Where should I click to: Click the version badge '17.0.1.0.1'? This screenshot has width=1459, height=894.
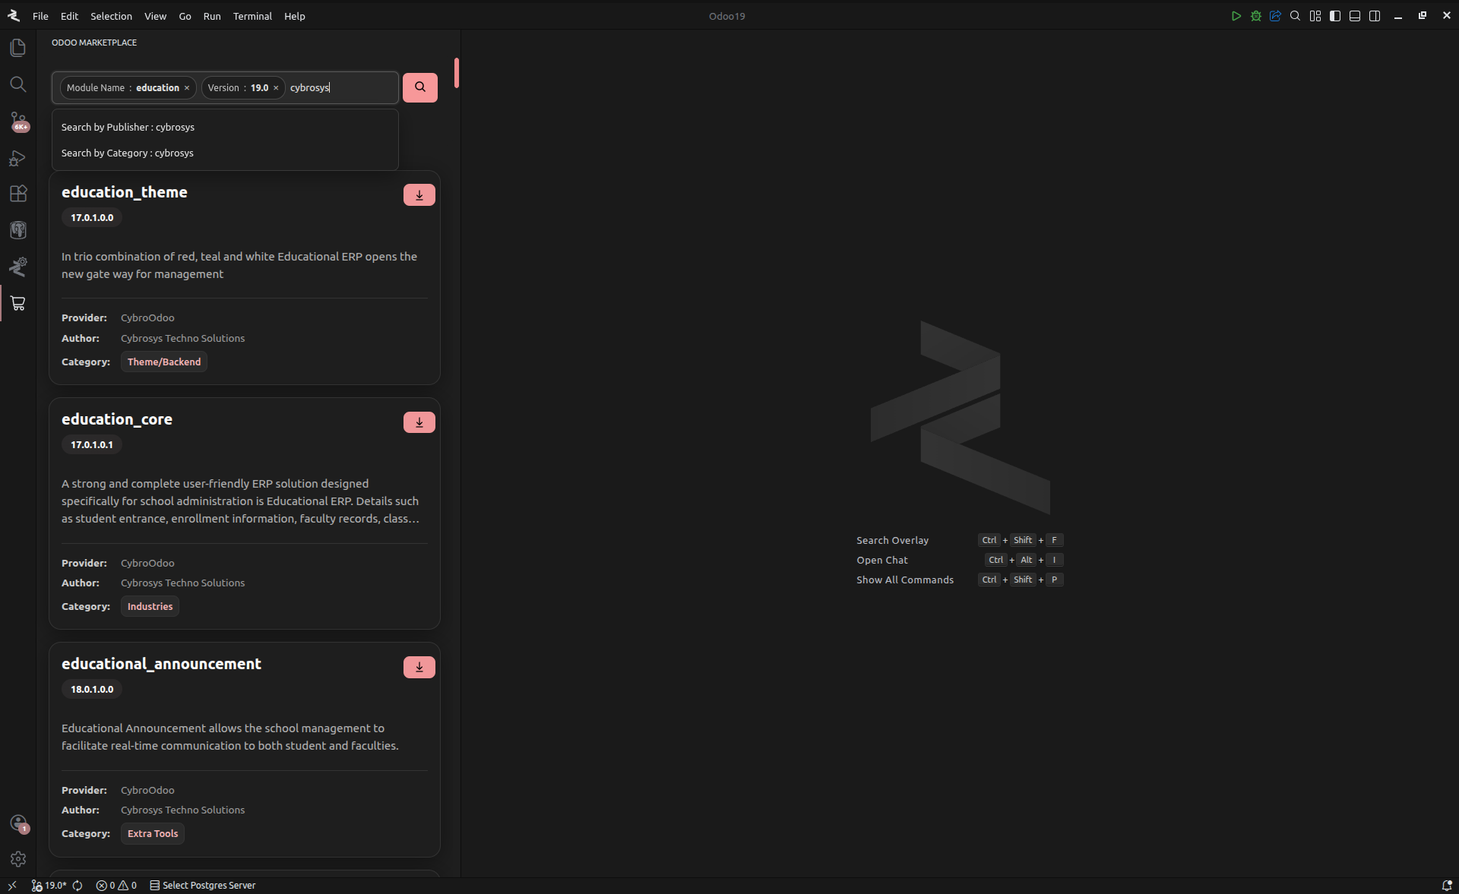click(92, 445)
